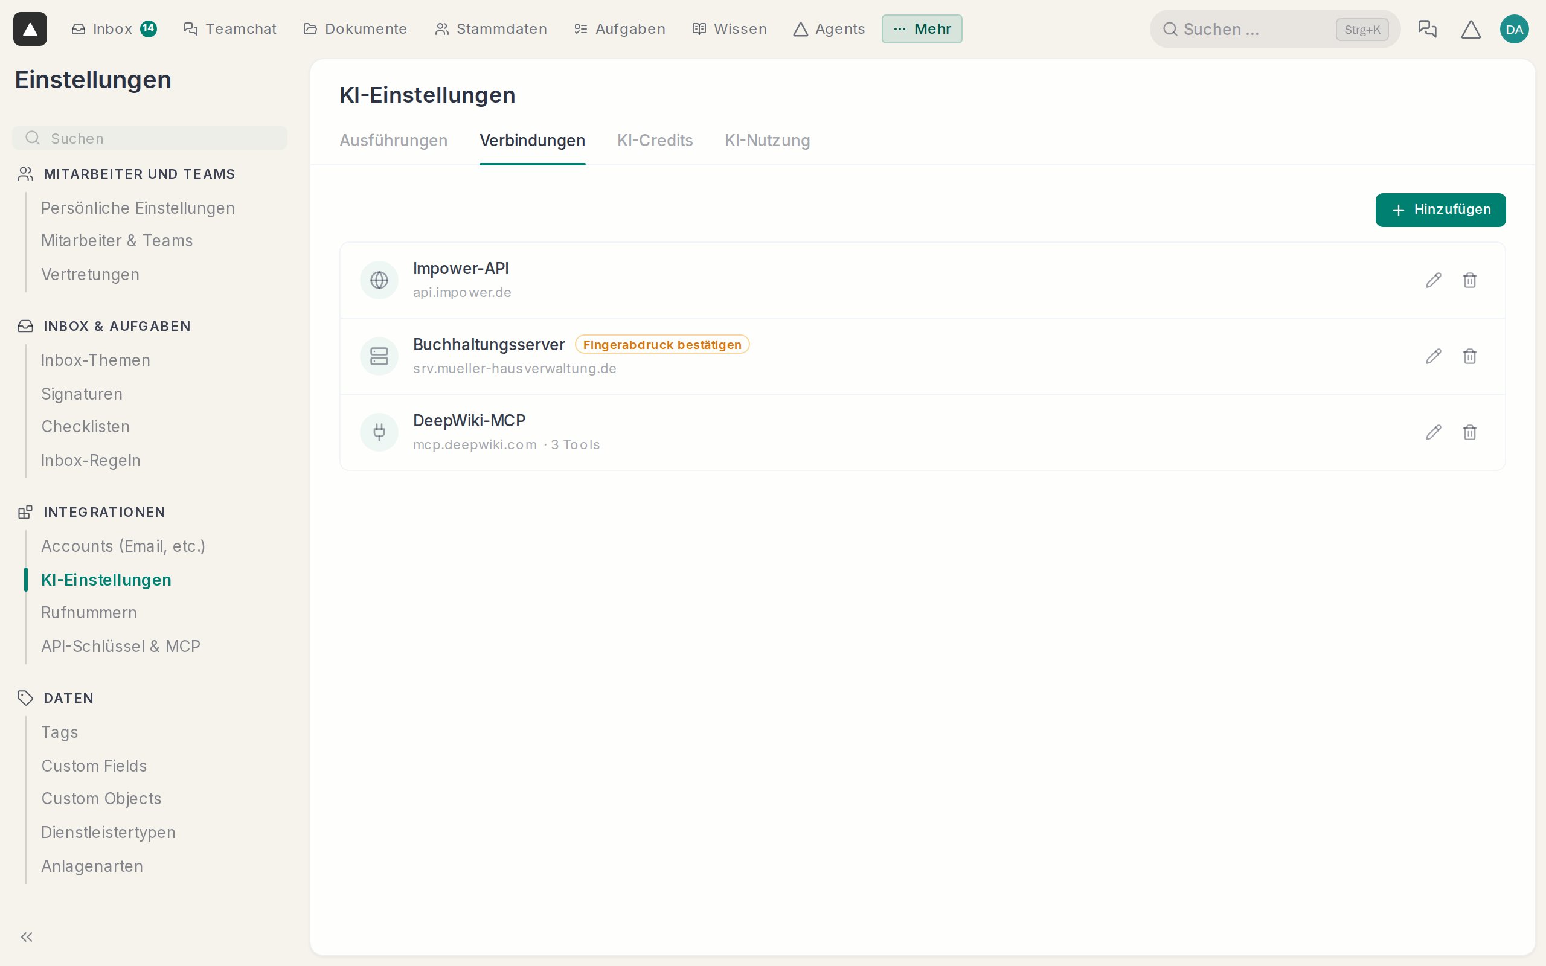Open Stammdaten
1546x966 pixels.
click(x=490, y=29)
